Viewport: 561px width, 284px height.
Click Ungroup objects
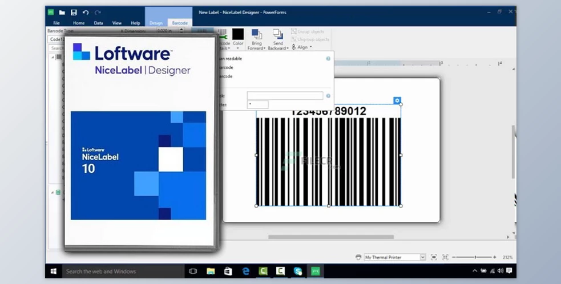310,39
